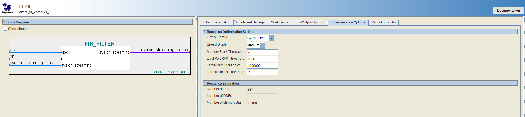Open the Coefficient Settings tab
The width and height of the screenshot is (525, 117).
(x=250, y=22)
